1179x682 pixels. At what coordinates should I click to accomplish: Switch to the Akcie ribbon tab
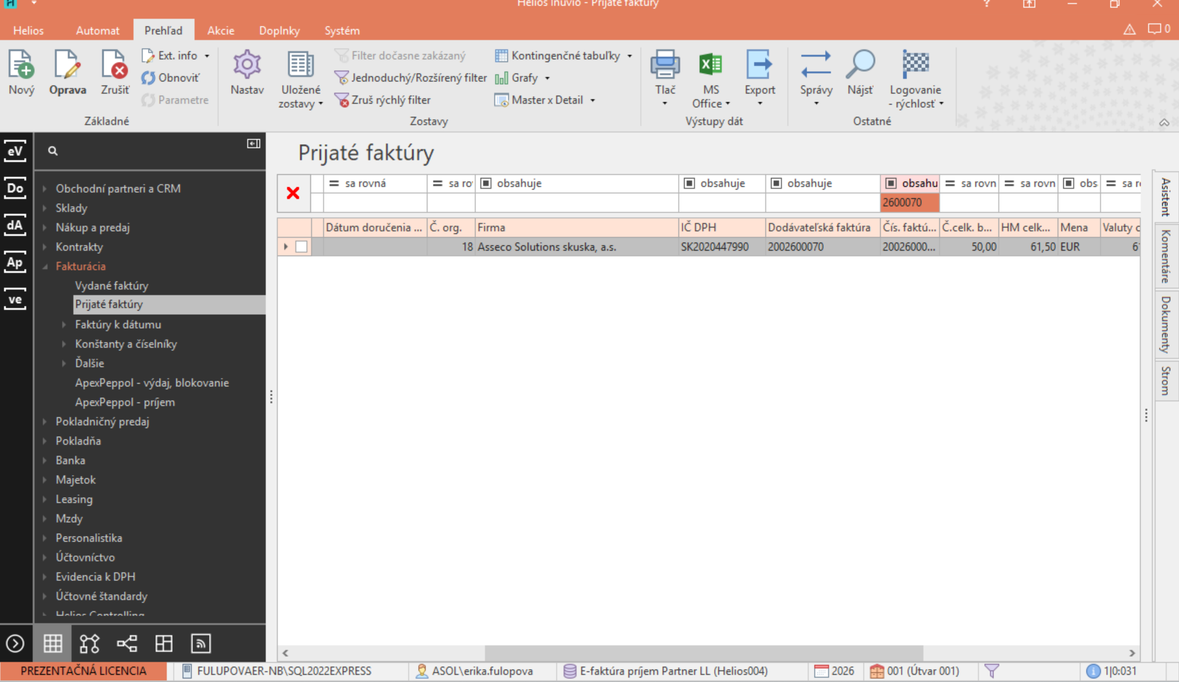click(220, 30)
